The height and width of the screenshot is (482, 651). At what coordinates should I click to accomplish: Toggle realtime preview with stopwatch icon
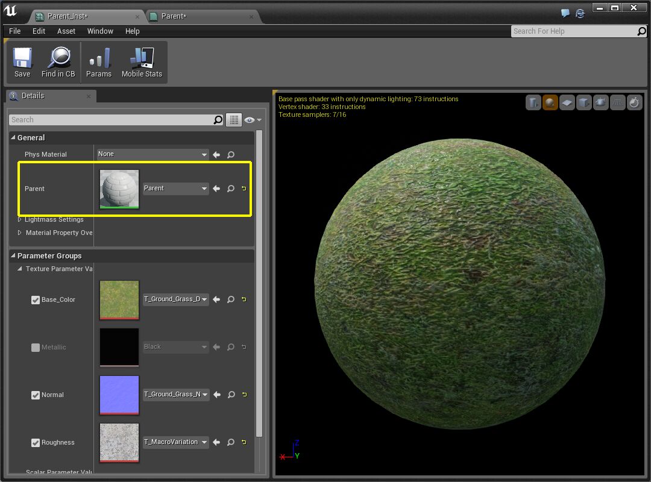634,102
